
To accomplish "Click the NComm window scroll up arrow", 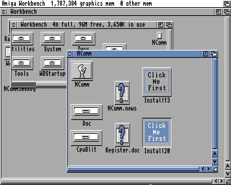I will coord(215,154).
